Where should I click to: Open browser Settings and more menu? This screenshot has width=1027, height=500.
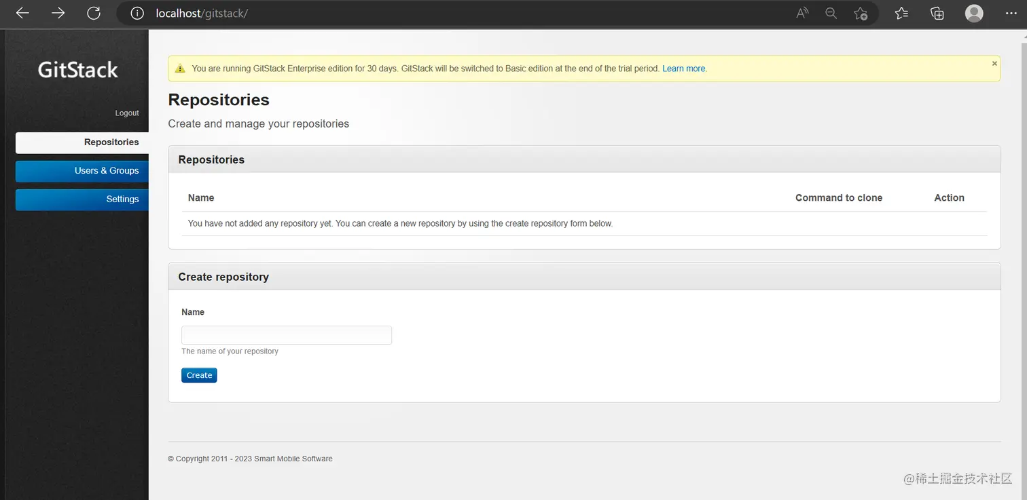[1010, 13]
